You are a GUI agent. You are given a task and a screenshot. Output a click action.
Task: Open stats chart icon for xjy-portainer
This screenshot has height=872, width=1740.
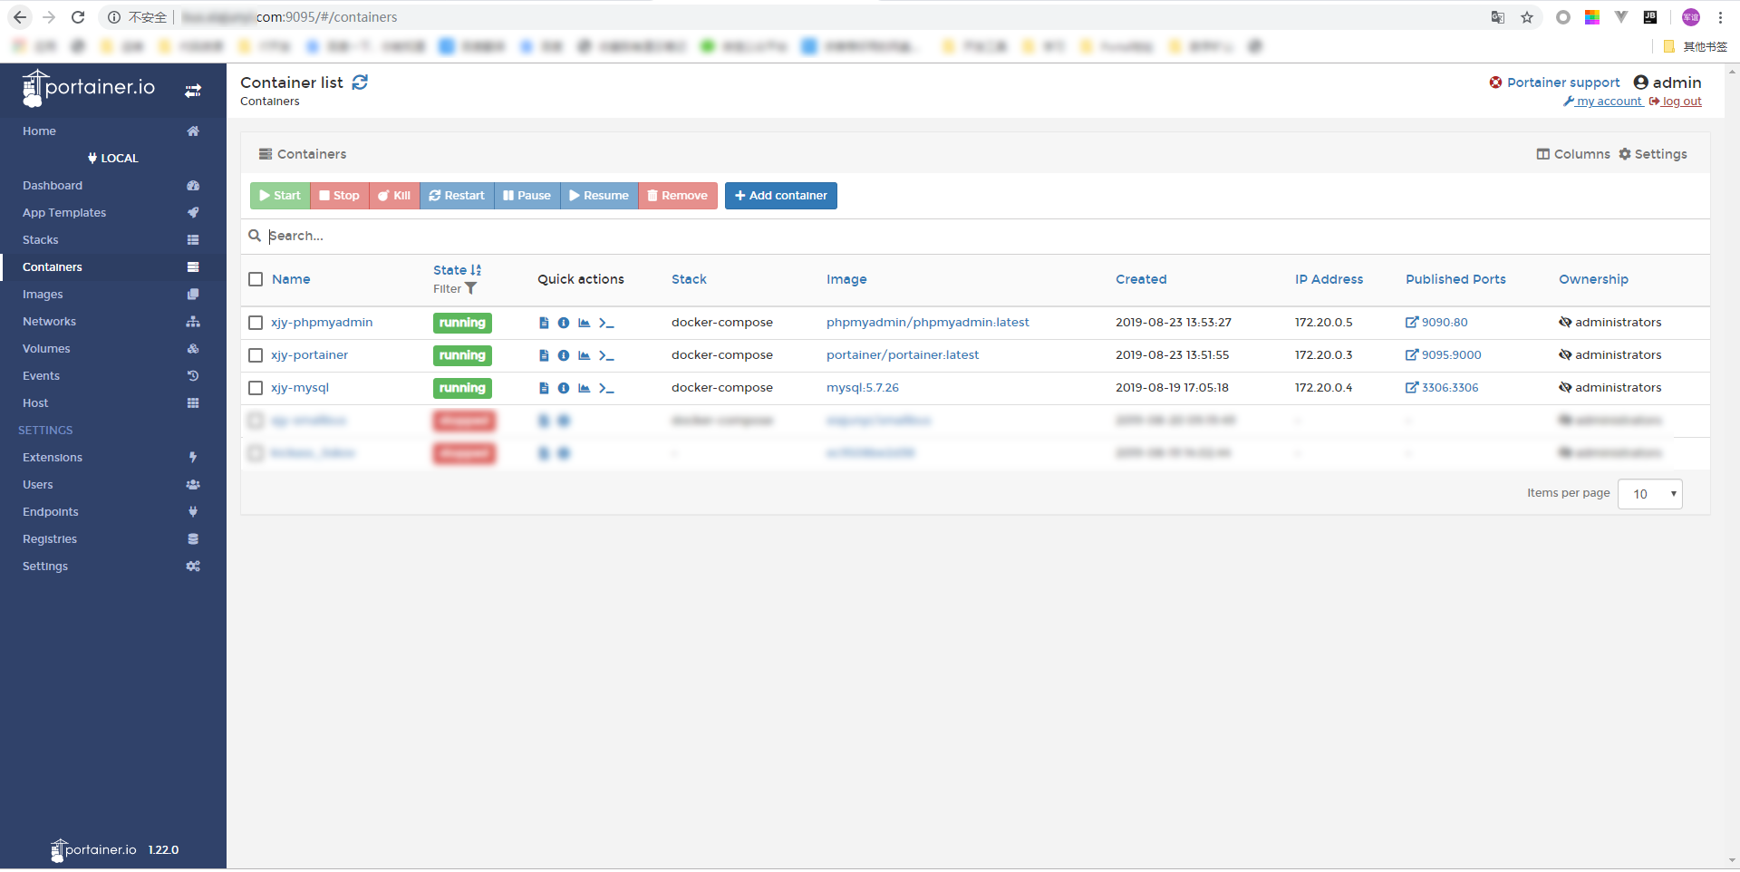(585, 355)
